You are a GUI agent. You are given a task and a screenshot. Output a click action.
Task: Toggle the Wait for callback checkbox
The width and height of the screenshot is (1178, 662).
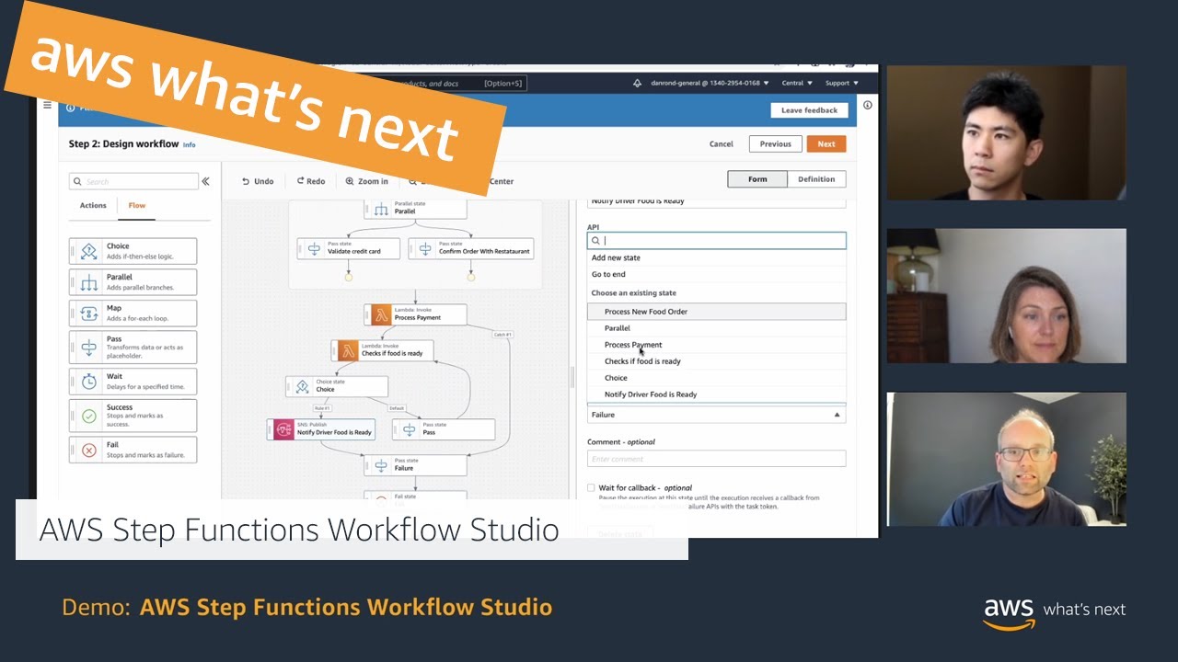(591, 487)
